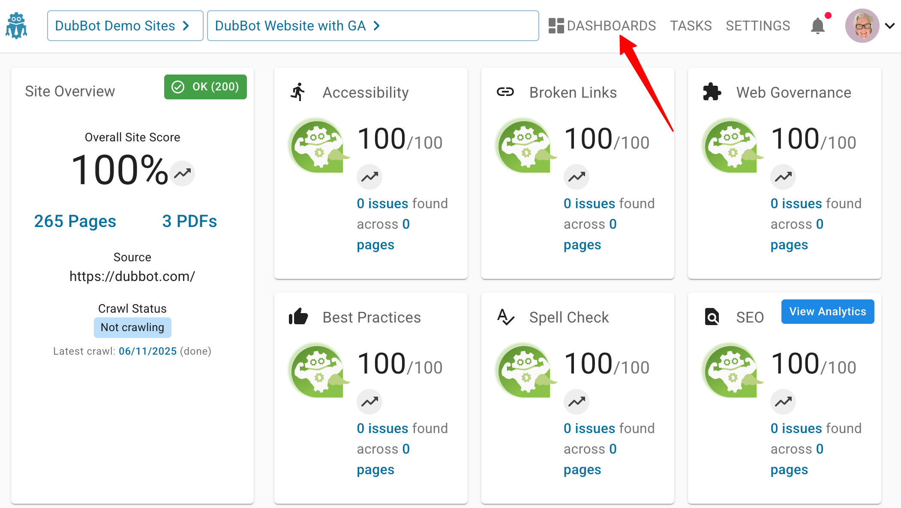This screenshot has width=901, height=508.
Task: Go to the TASKS section
Action: (691, 25)
